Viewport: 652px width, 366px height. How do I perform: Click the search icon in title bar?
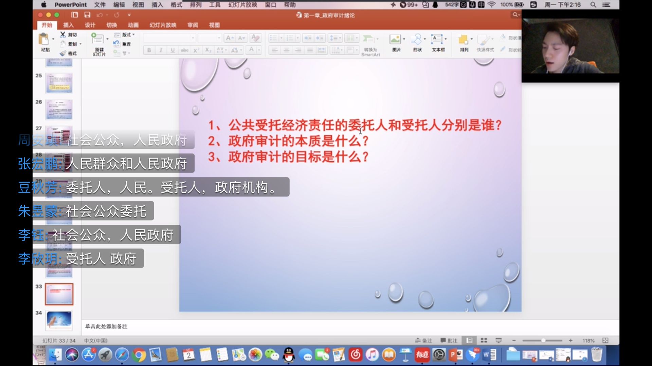tap(515, 15)
